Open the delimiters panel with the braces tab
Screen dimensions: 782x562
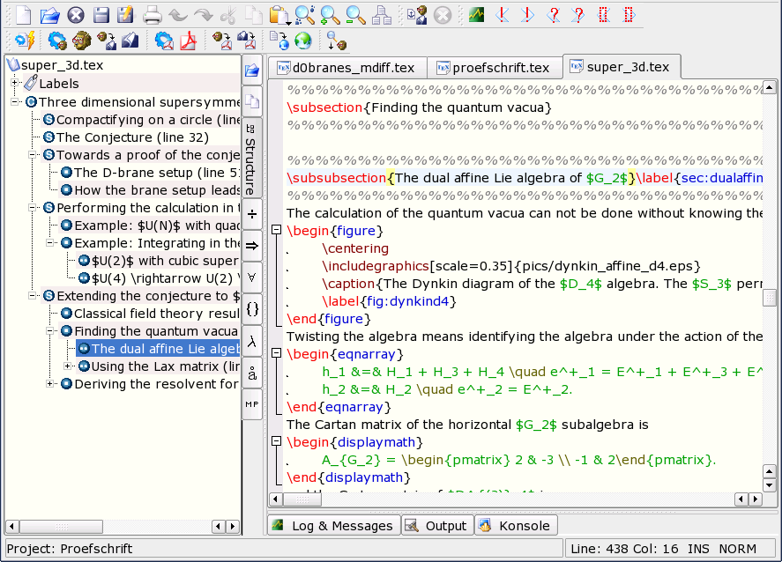pyautogui.click(x=252, y=309)
